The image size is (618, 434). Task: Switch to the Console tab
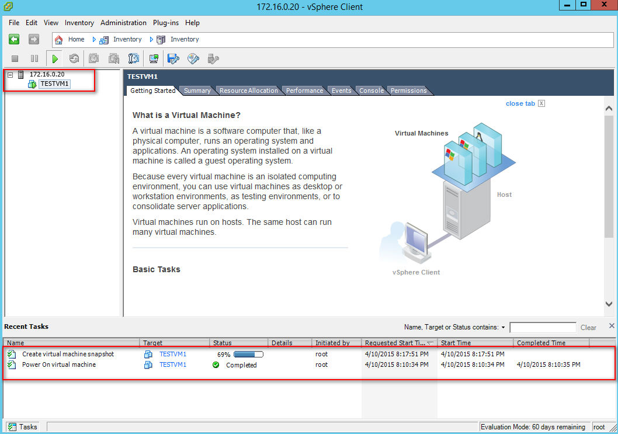[372, 91]
